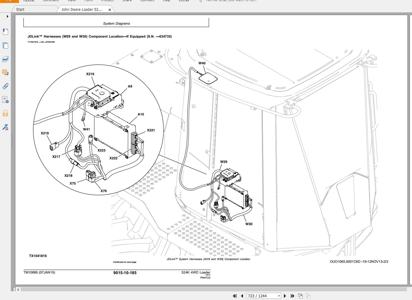Screen dimensions: 412x300
Task: Select the John Deere Loader document tab
Action: [81, 9]
